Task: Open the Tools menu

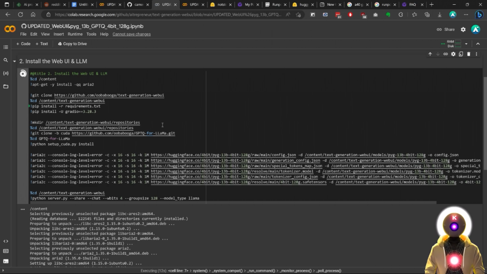Action: [91, 34]
